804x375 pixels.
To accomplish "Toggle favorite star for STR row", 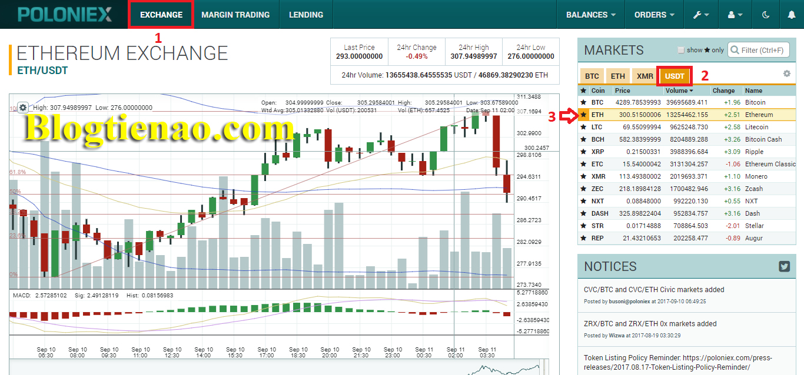I will [583, 226].
